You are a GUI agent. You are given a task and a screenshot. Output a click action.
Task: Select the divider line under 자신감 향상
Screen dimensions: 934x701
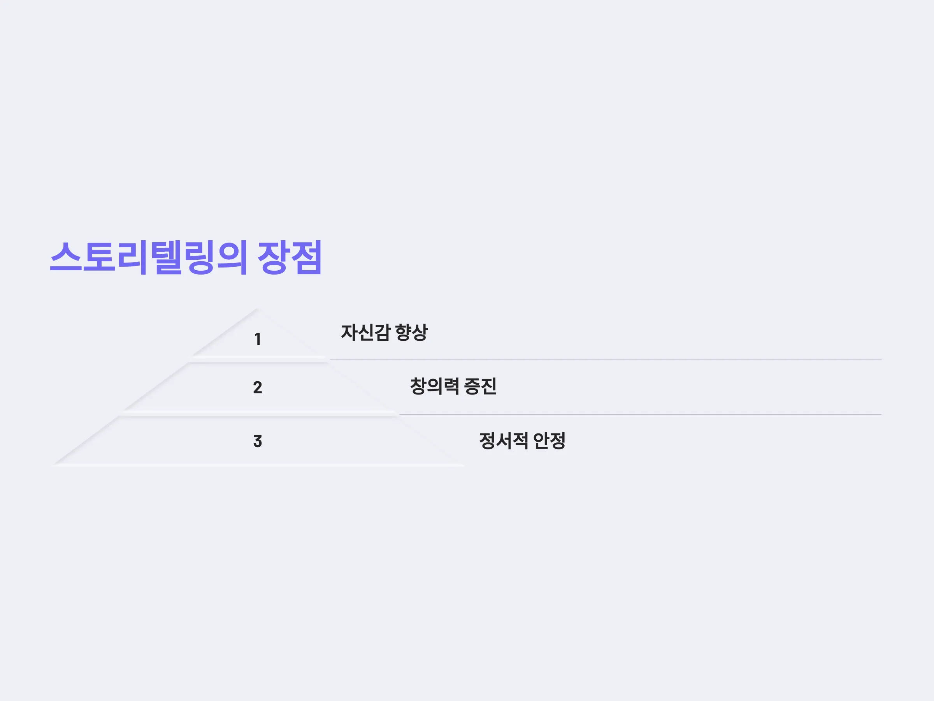tap(606, 360)
